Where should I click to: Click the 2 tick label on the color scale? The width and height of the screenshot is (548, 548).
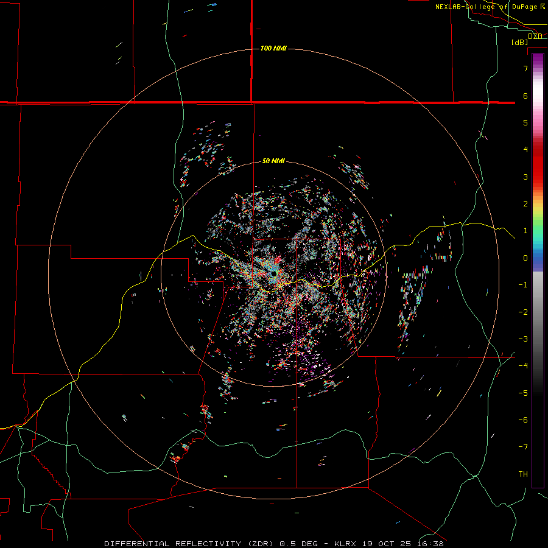tap(525, 204)
